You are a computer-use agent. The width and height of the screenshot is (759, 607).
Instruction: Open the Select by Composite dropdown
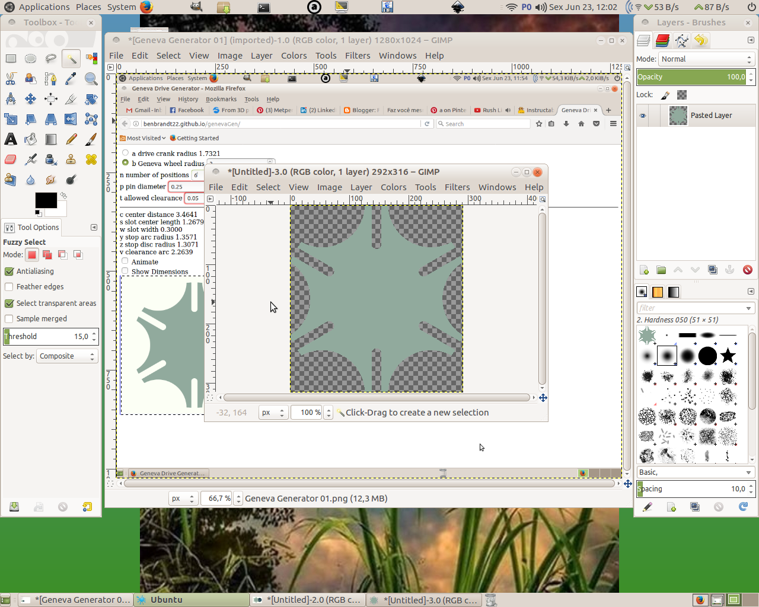[x=67, y=356]
